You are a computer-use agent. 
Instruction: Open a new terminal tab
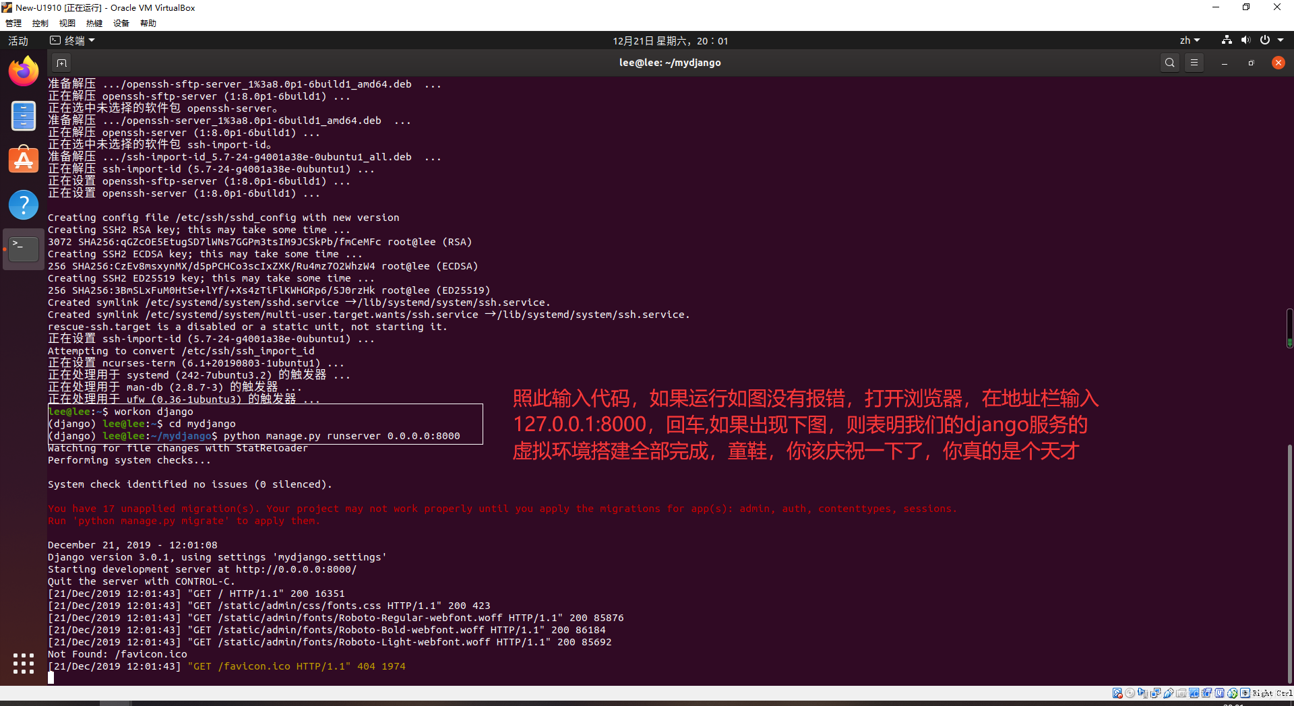(x=61, y=63)
